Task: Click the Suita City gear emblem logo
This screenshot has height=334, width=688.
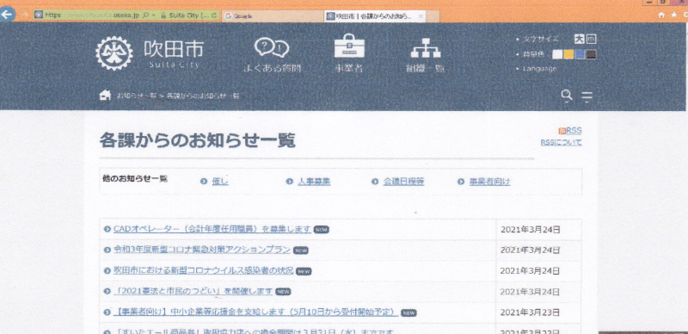Action: pyautogui.click(x=114, y=53)
